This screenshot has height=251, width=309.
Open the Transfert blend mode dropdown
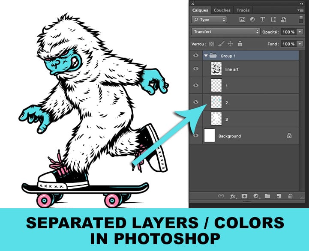pyautogui.click(x=225, y=32)
